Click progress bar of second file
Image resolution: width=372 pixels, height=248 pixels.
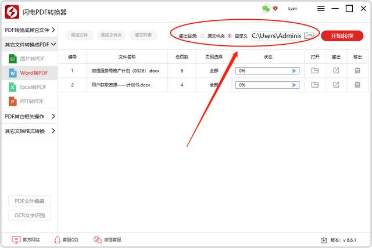(264, 85)
